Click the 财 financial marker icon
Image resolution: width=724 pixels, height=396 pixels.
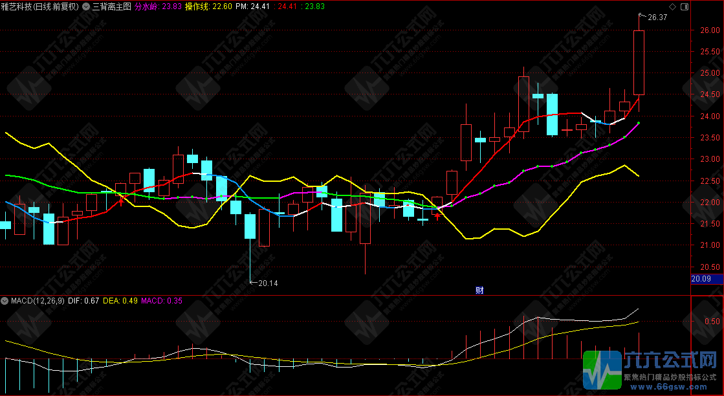click(x=479, y=290)
